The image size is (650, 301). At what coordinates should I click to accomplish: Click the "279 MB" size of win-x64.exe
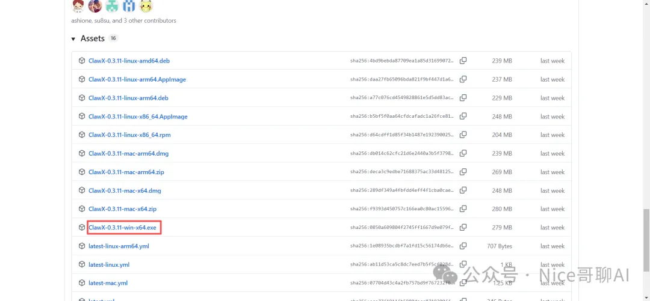coord(501,227)
